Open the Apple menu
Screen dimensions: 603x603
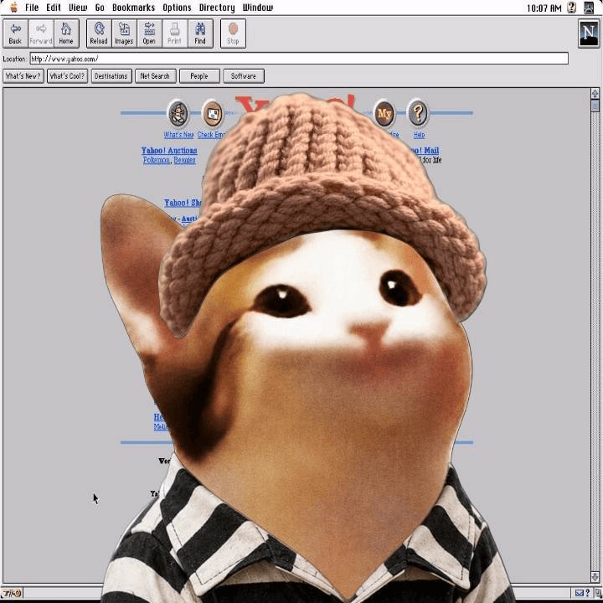click(14, 8)
